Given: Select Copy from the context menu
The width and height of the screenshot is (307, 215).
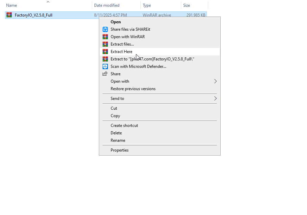Looking at the screenshot, I should [160, 116].
